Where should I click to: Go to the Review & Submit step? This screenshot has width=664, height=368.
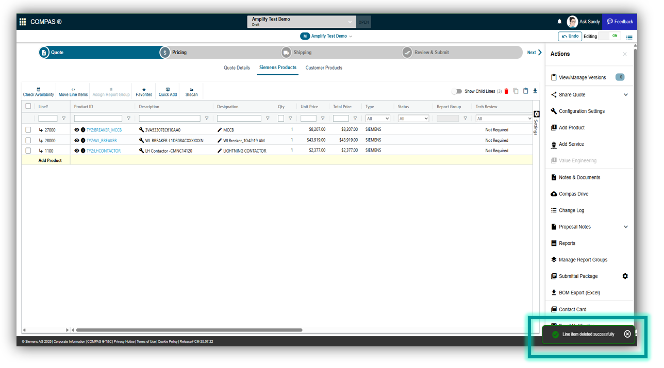click(x=426, y=53)
